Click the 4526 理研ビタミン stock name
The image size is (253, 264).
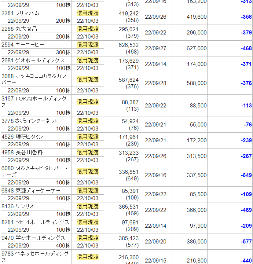pyautogui.click(x=22, y=137)
